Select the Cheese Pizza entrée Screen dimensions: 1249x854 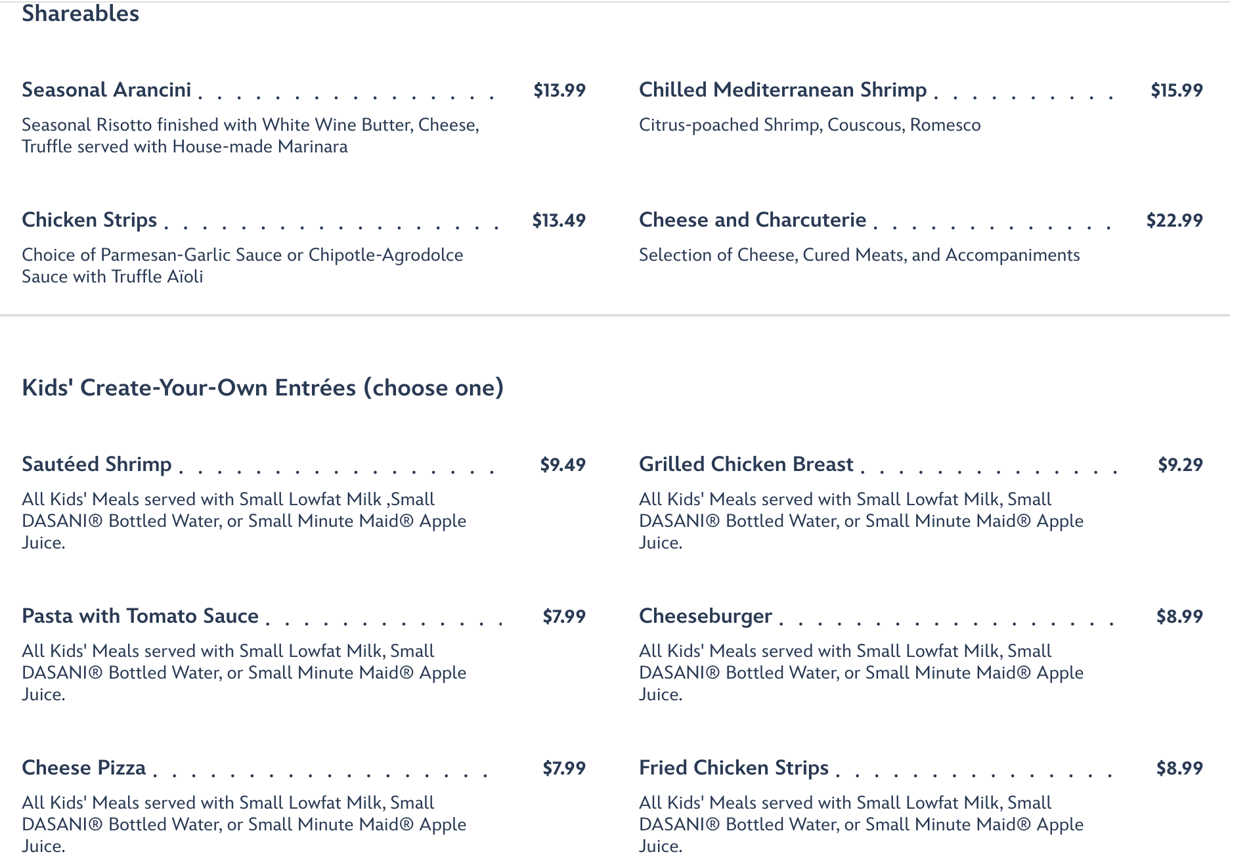point(83,768)
